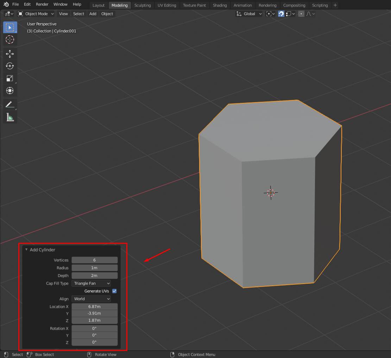Select the Rotate tool
The height and width of the screenshot is (358, 391).
[10, 66]
